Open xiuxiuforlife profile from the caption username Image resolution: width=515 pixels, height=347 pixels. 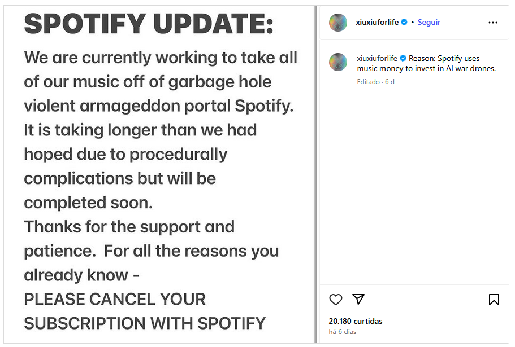pos(377,58)
